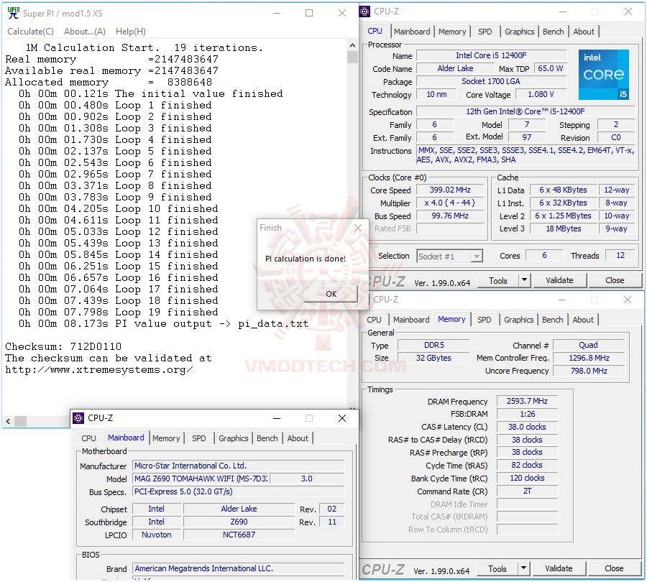Select Bench tab in Memory CPU-Z window
Viewport: 647px width, 582px height.
(552, 320)
